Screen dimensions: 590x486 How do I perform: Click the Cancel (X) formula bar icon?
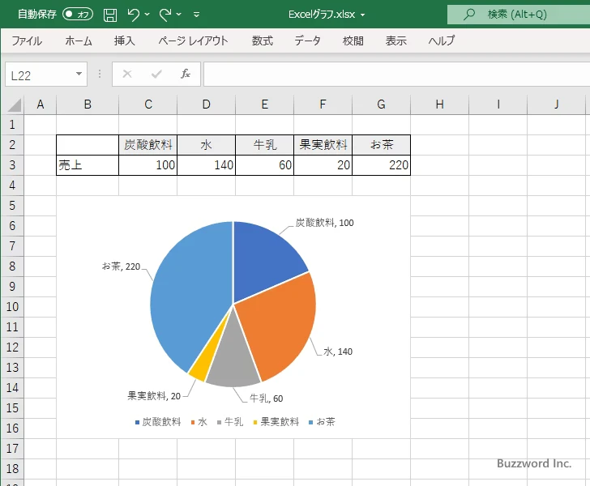[127, 74]
